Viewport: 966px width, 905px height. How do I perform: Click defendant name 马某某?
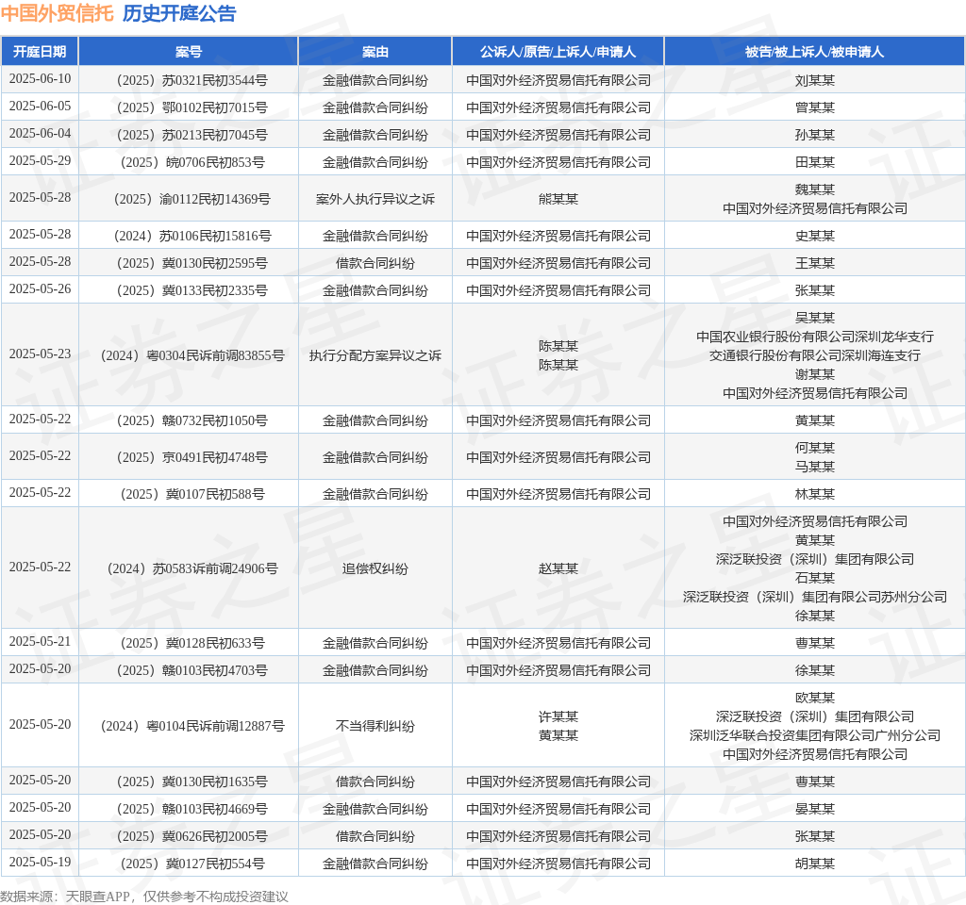point(814,467)
